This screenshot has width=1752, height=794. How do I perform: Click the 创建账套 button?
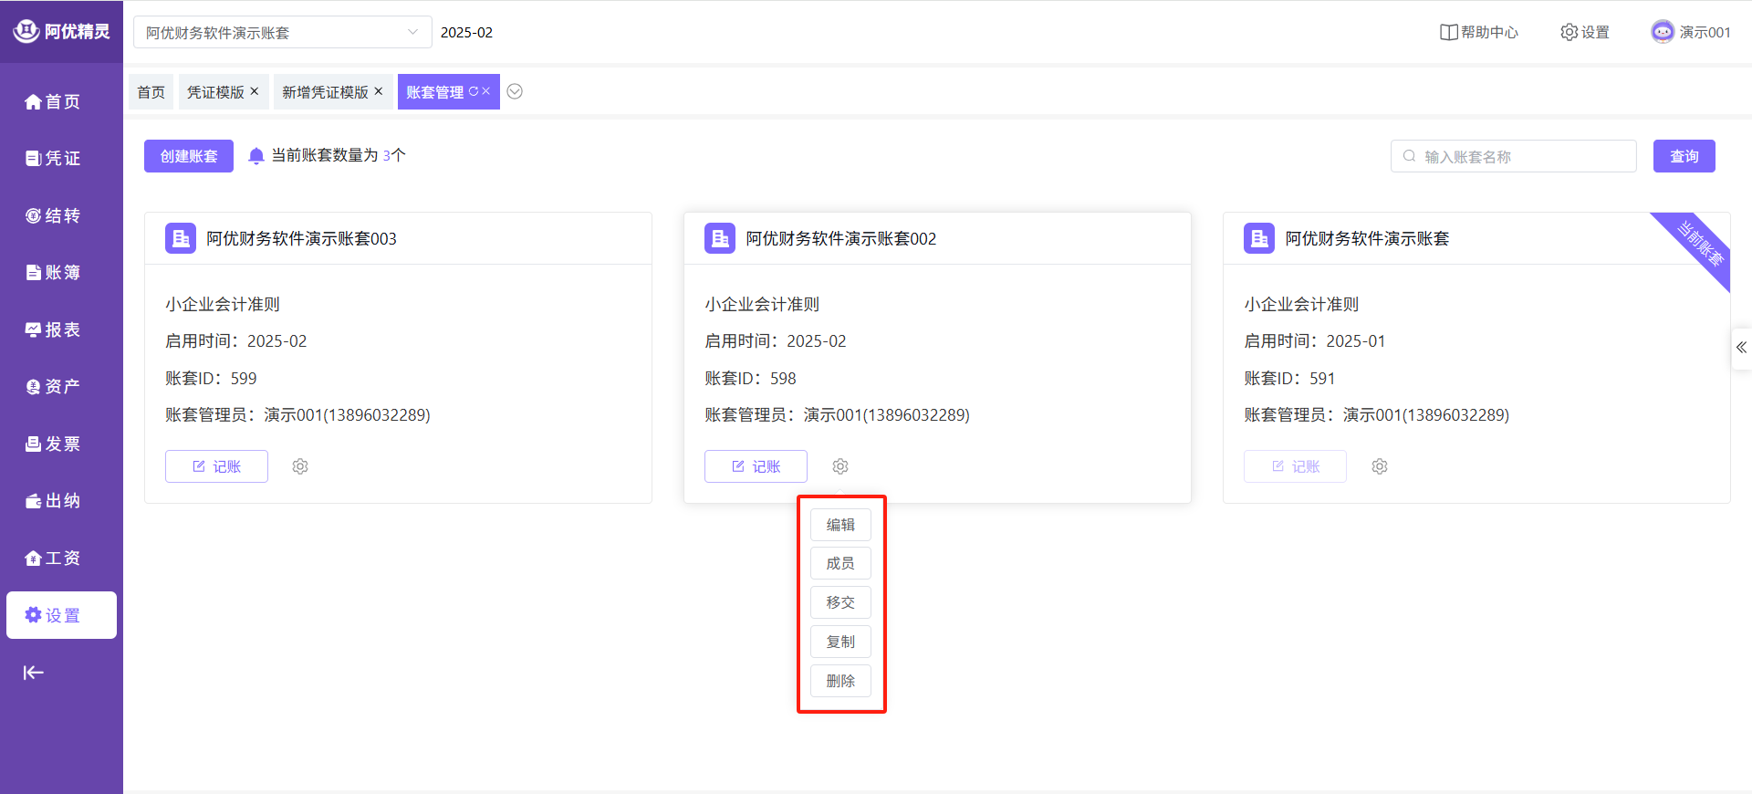(189, 156)
